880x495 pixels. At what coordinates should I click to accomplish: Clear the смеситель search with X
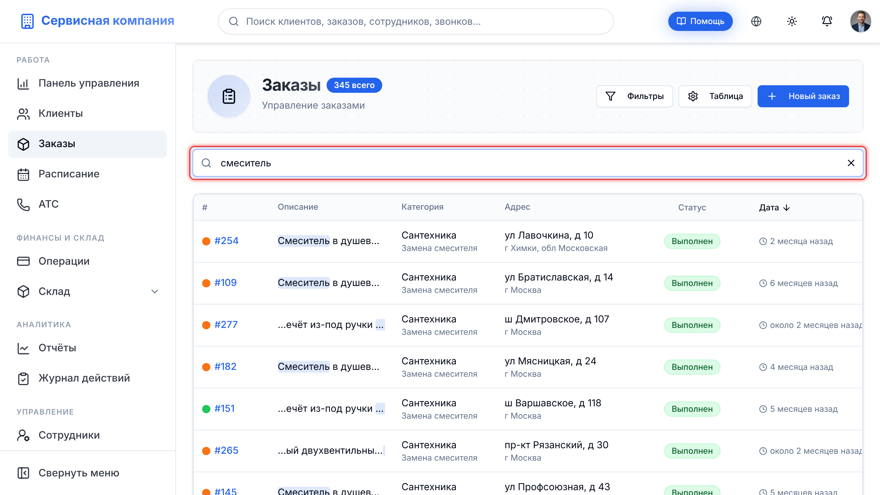tap(851, 163)
